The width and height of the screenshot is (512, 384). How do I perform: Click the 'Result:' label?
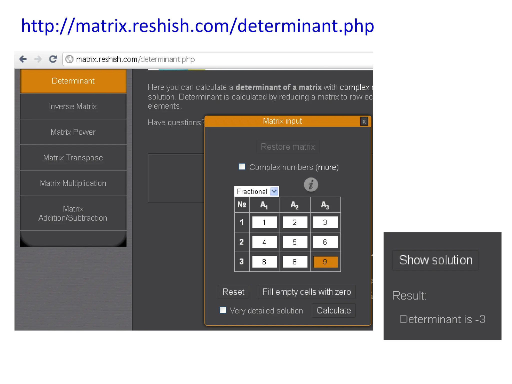(x=409, y=296)
